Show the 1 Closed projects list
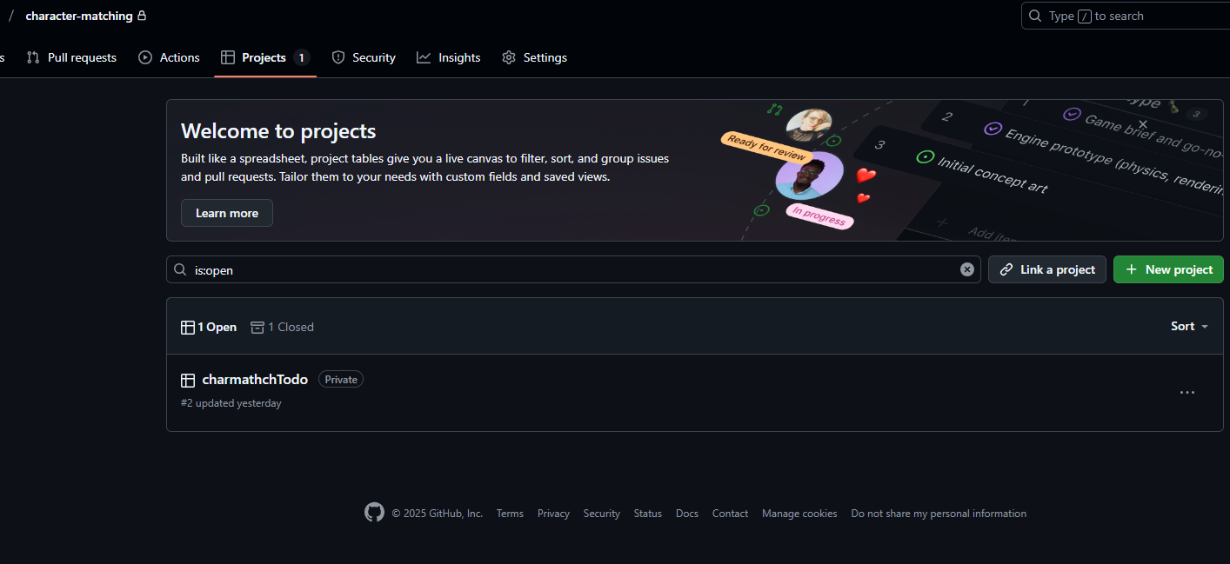This screenshot has width=1230, height=564. tap(282, 327)
